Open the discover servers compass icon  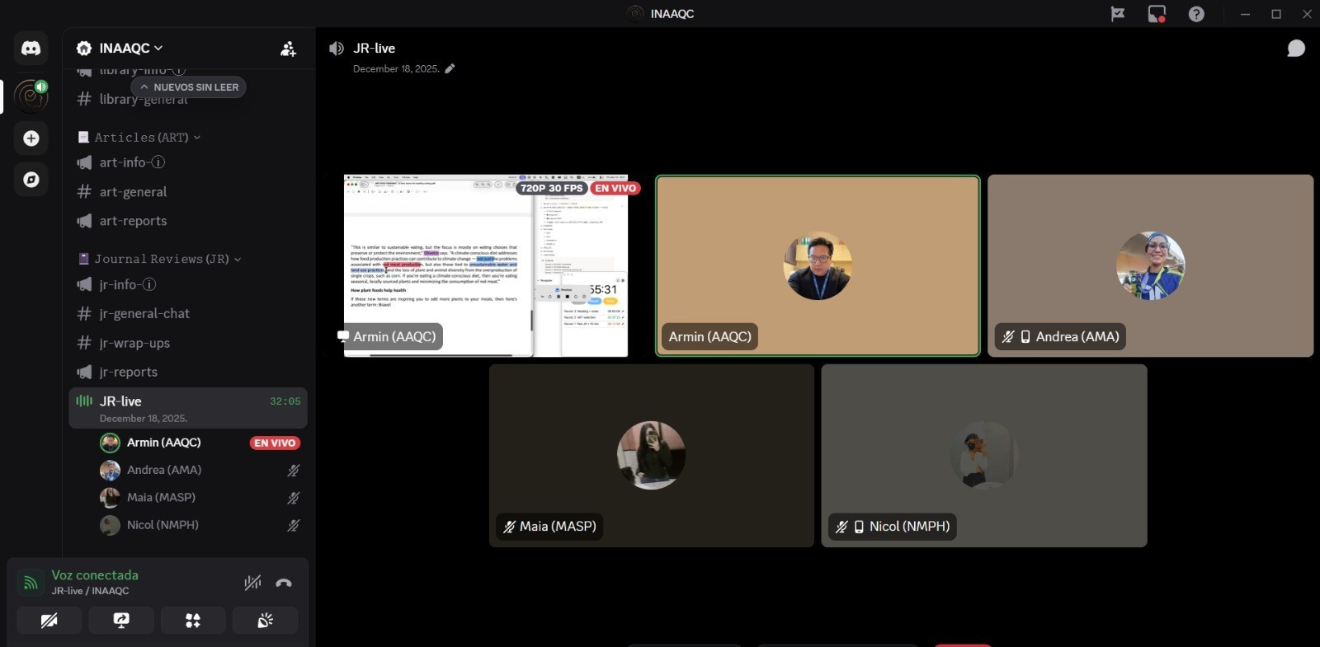click(31, 180)
